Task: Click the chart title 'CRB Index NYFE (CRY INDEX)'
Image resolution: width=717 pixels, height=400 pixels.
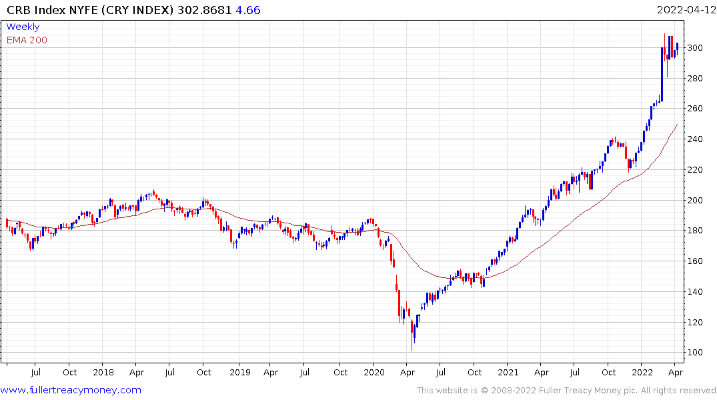Action: click(x=90, y=10)
